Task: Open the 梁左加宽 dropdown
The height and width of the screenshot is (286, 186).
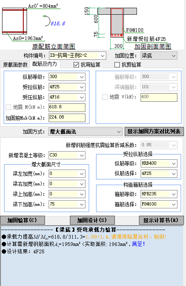Action: click(x=67, y=174)
